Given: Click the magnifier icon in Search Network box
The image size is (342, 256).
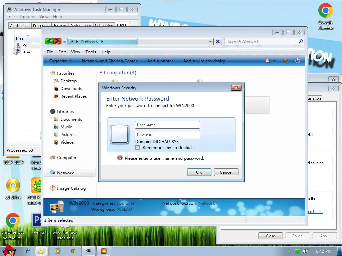Looking at the screenshot, I should 301,41.
